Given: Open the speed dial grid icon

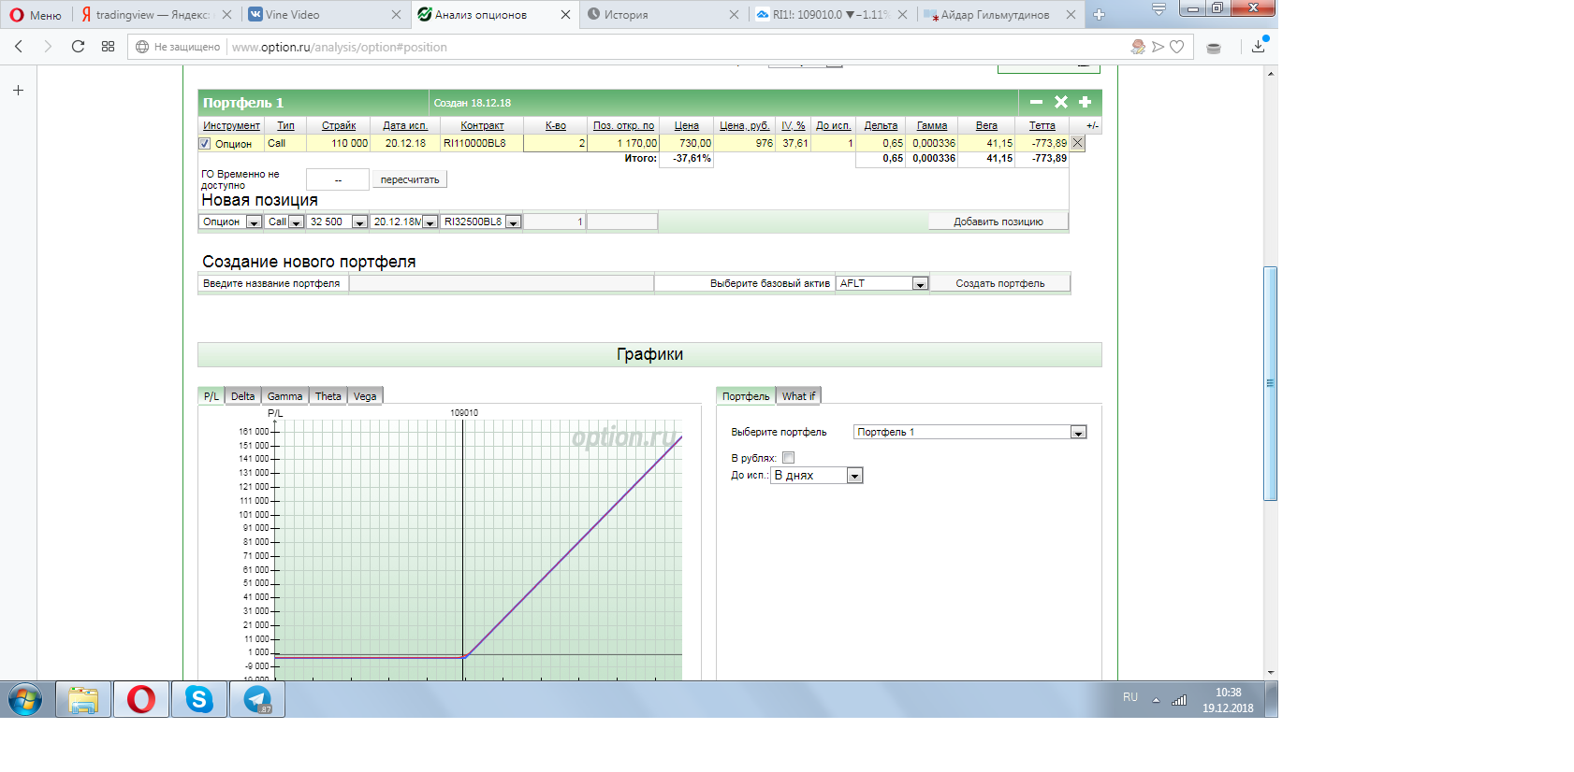Looking at the screenshot, I should point(108,47).
